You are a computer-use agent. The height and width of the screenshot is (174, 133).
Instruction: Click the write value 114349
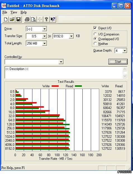coord(106,124)
